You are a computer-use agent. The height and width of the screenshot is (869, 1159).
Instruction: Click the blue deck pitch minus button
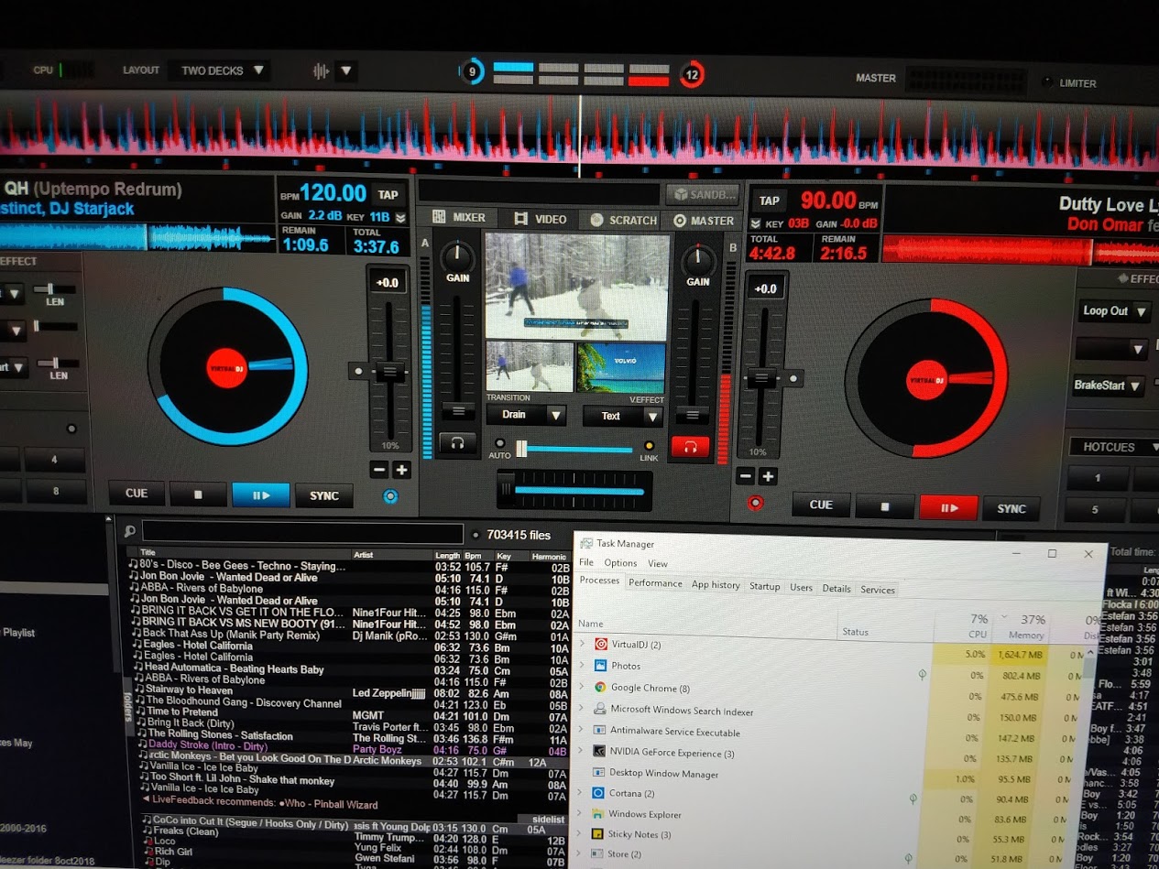pos(379,470)
